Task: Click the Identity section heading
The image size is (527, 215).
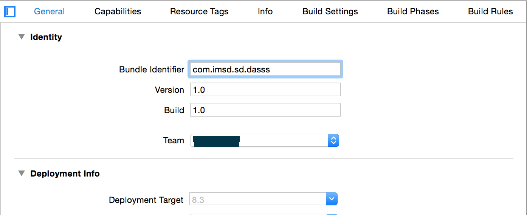Action: pyautogui.click(x=46, y=37)
